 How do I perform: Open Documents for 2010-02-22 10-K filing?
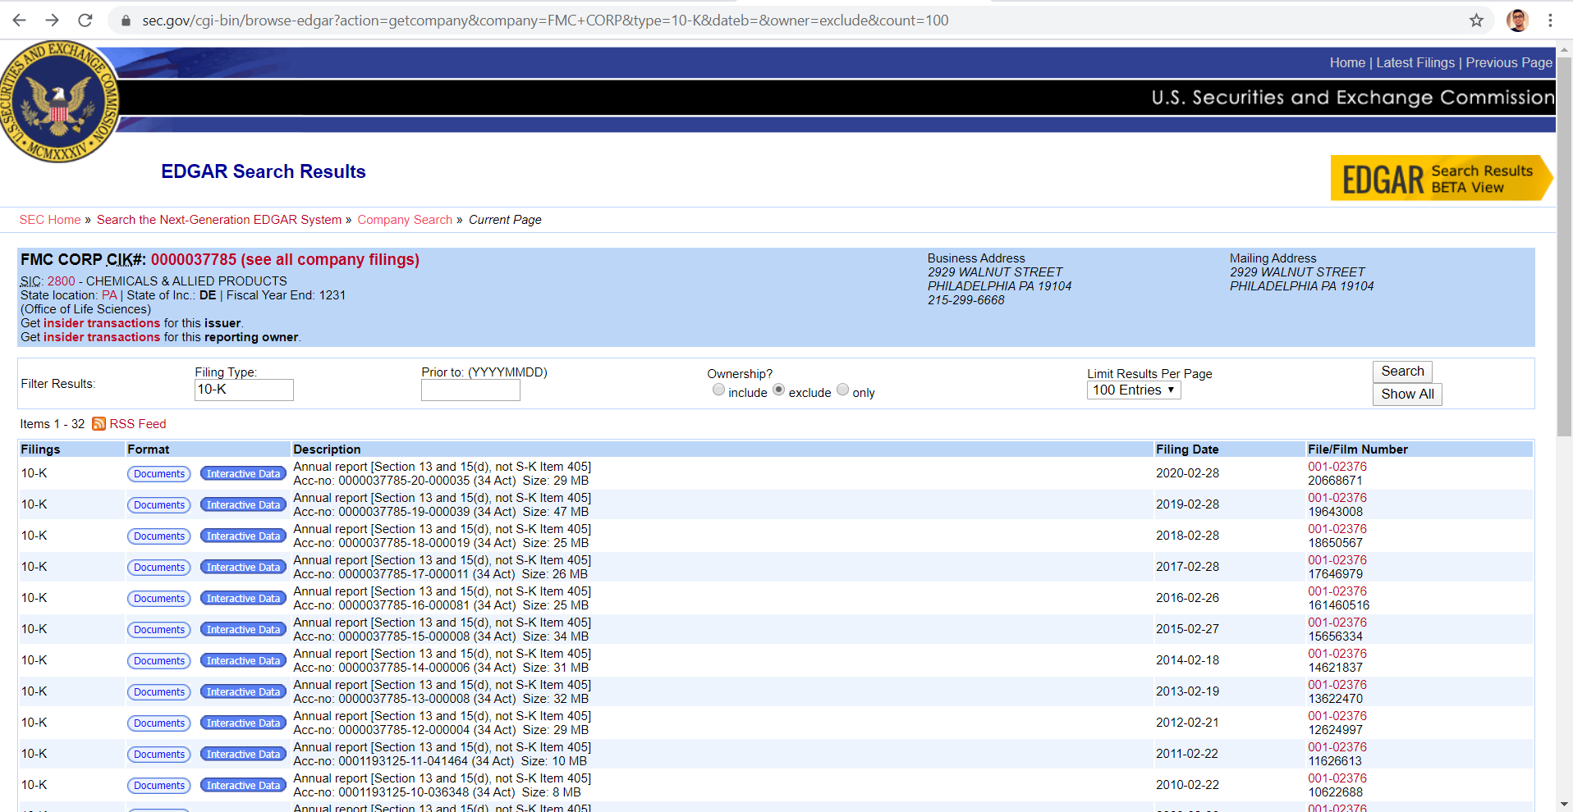pyautogui.click(x=159, y=786)
